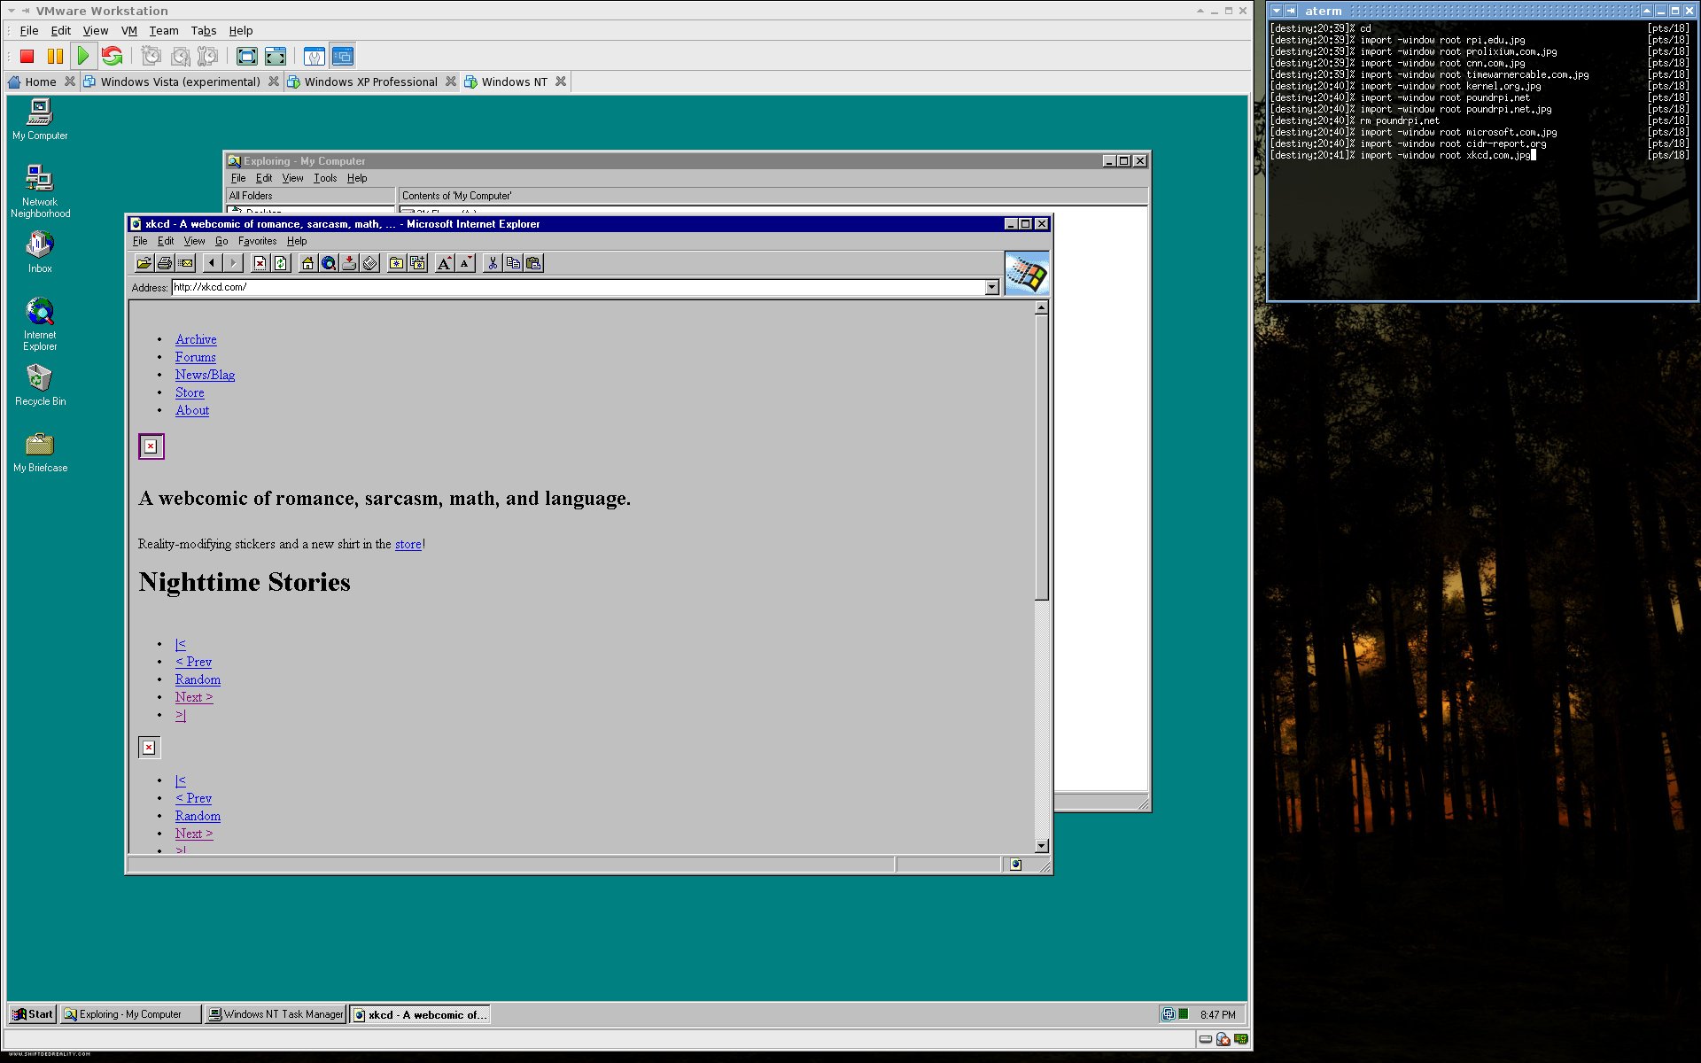Follow the News/Blag link
This screenshot has height=1063, width=1701.
[205, 375]
